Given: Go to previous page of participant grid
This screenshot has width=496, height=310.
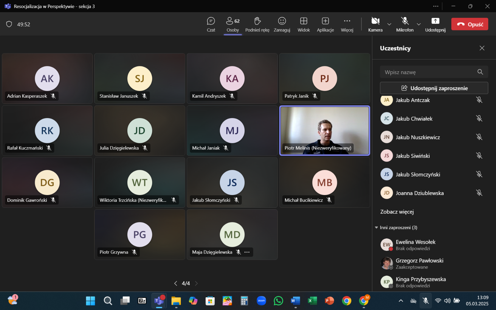Looking at the screenshot, I should 176,283.
